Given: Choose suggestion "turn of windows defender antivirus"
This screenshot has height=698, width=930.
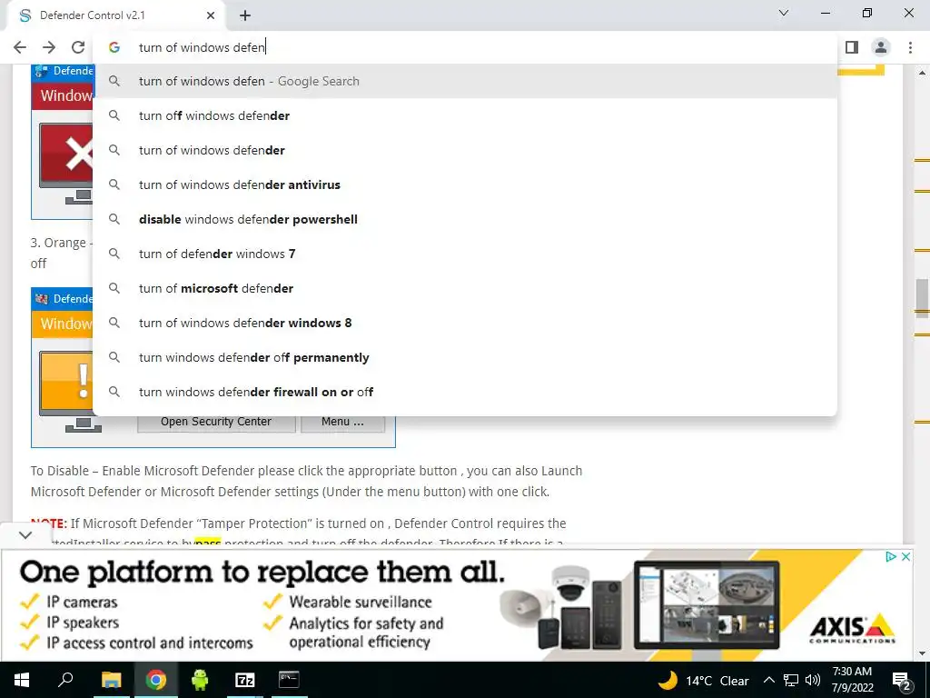Looking at the screenshot, I should pos(466,184).
